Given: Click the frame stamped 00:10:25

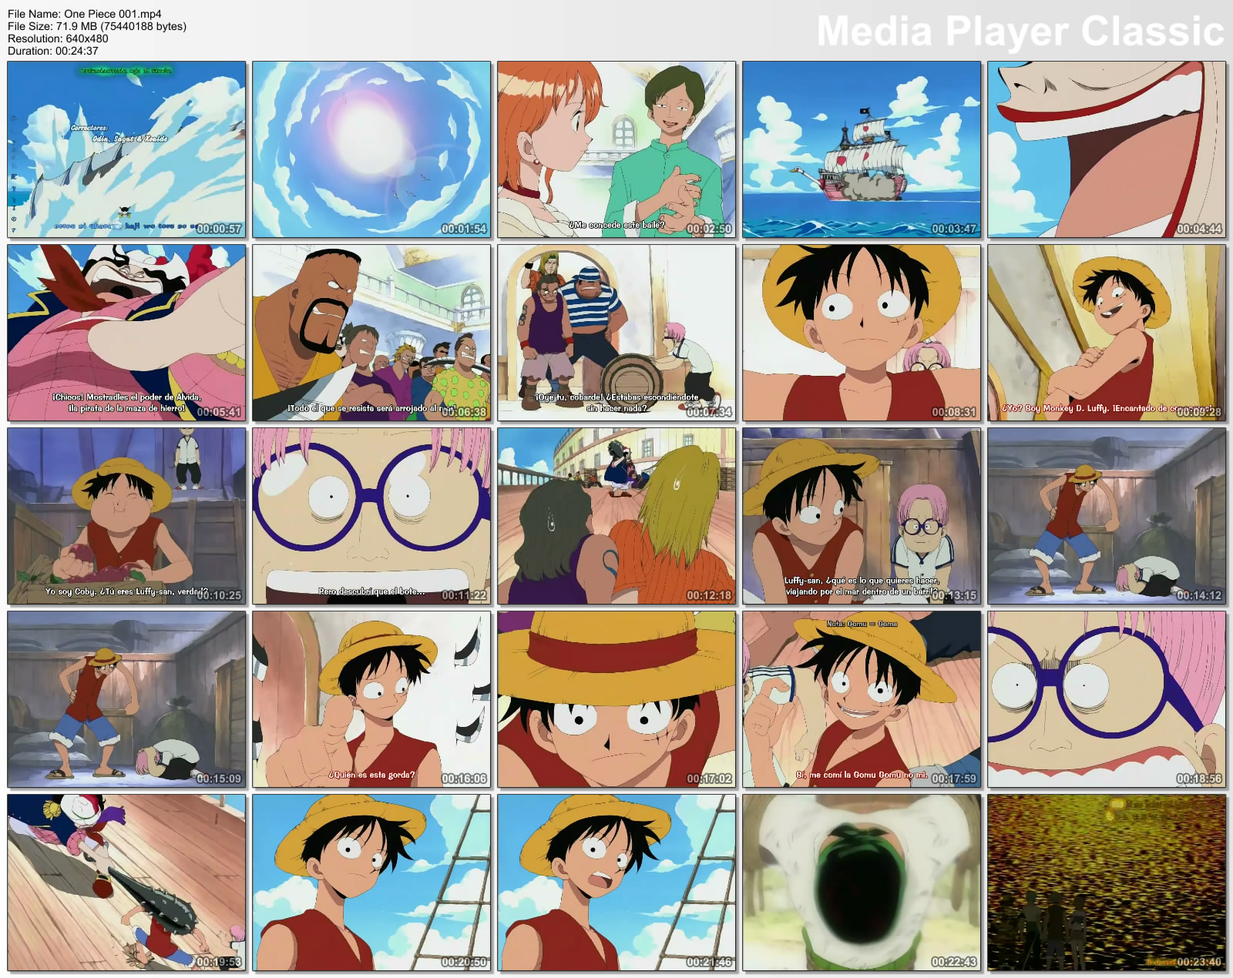Looking at the screenshot, I should 126,516.
